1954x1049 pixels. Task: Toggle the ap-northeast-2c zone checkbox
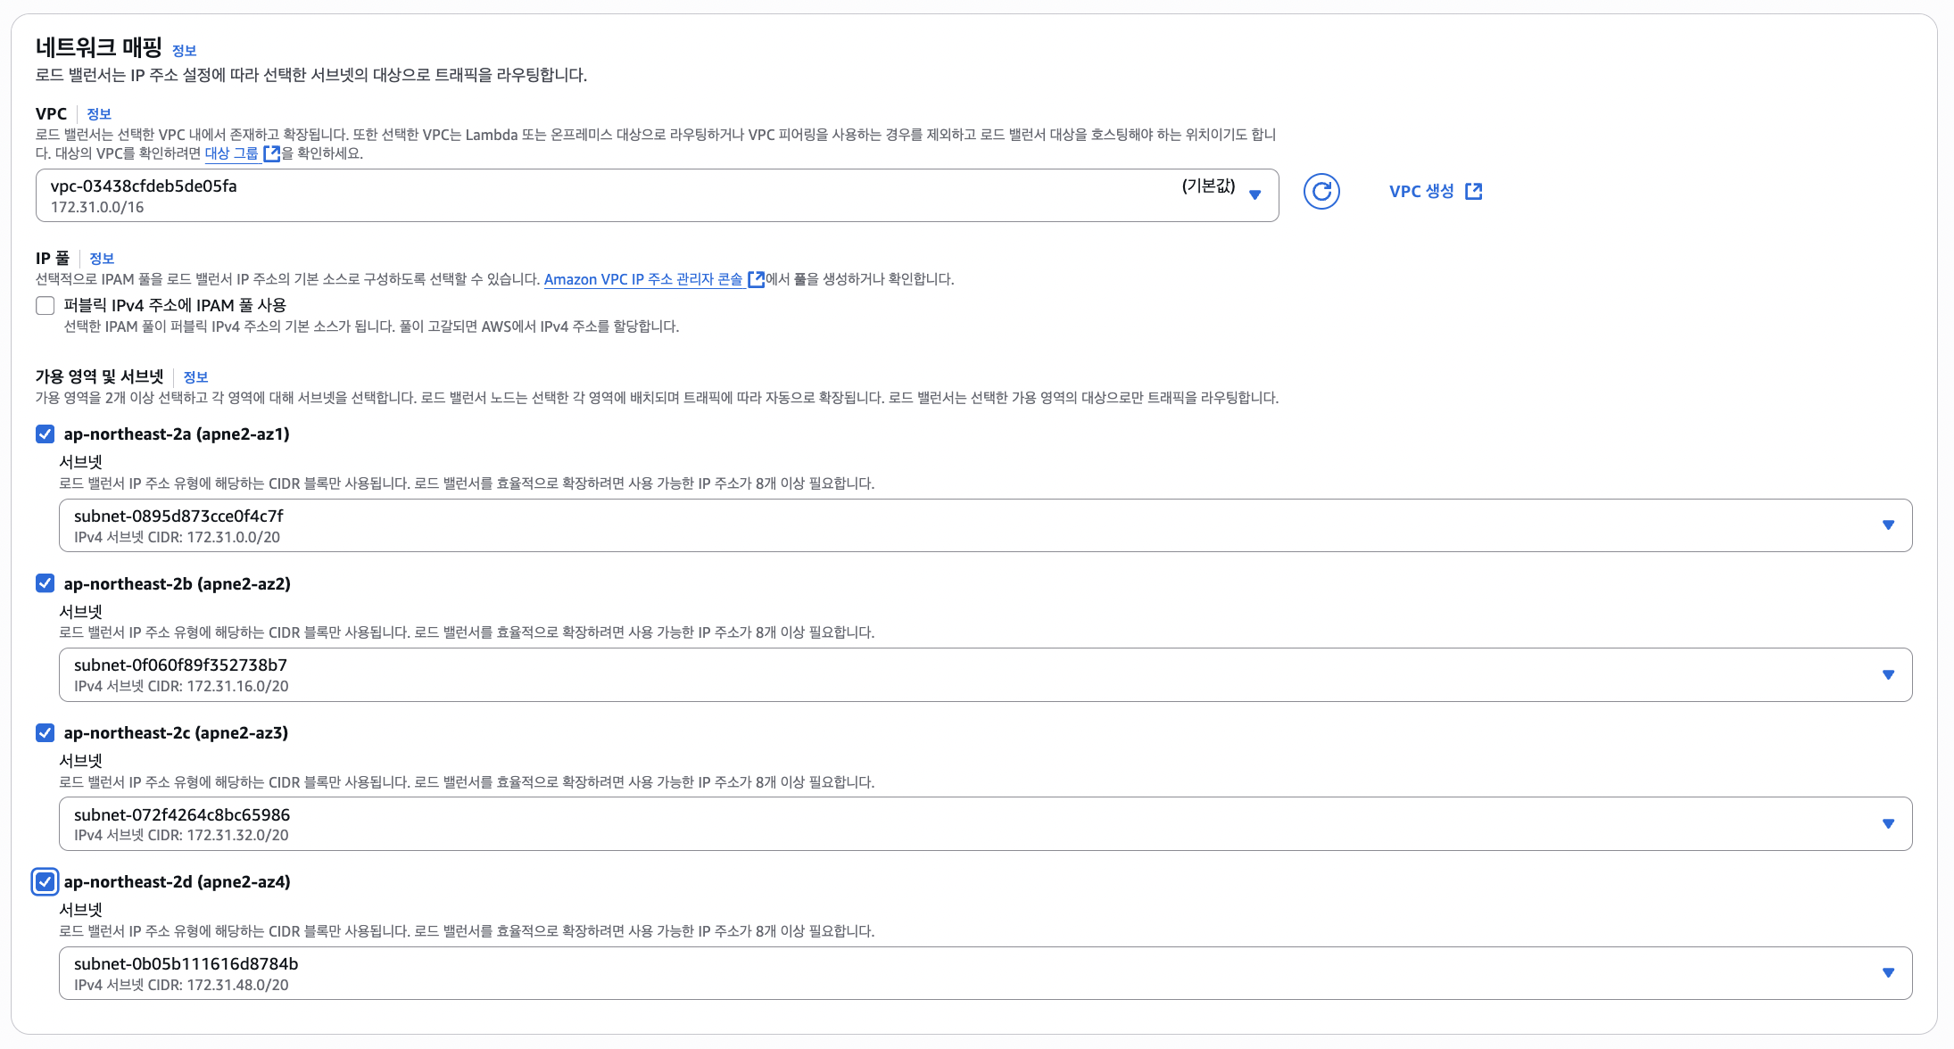coord(46,733)
